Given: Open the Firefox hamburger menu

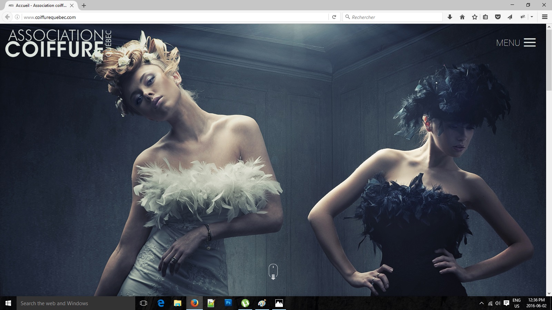Looking at the screenshot, I should (x=545, y=17).
